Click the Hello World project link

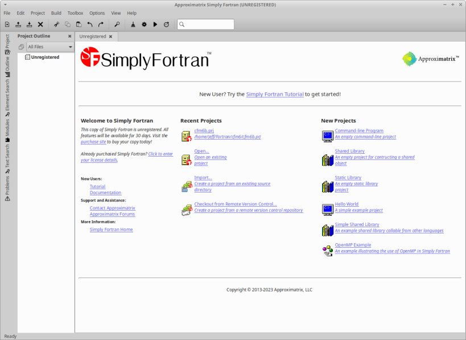pos(347,204)
